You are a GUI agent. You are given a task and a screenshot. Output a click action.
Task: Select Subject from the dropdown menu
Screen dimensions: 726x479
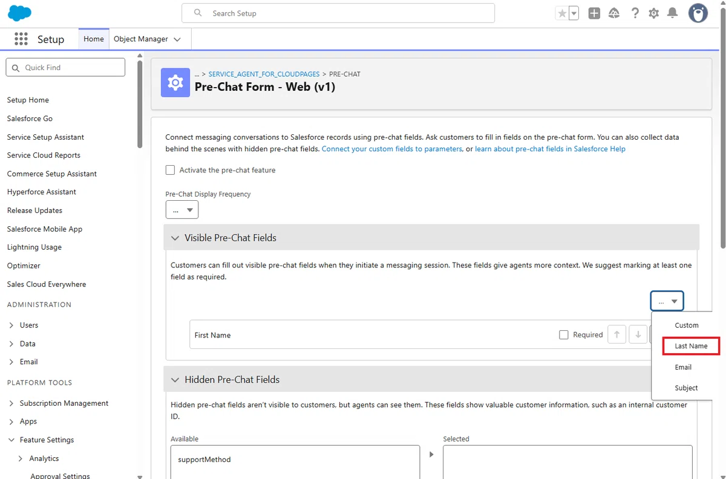click(686, 388)
